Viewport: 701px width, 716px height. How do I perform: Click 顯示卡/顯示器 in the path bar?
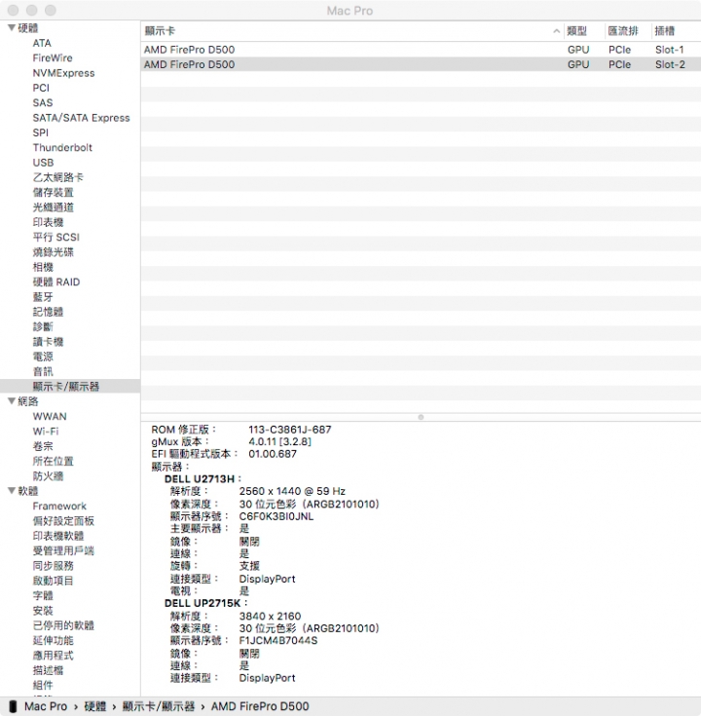[x=159, y=706]
